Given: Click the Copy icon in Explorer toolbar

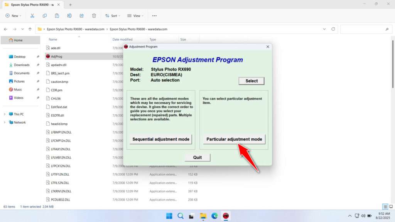Looking at the screenshot, I should (45, 15).
